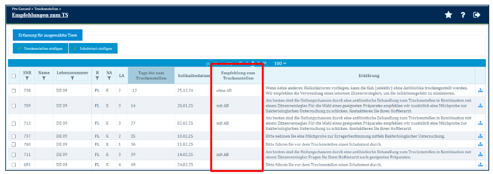Sort by Empfehlung zum Trockenstellen header
Image resolution: width=493 pixels, height=174 pixels.
pyautogui.click(x=237, y=76)
